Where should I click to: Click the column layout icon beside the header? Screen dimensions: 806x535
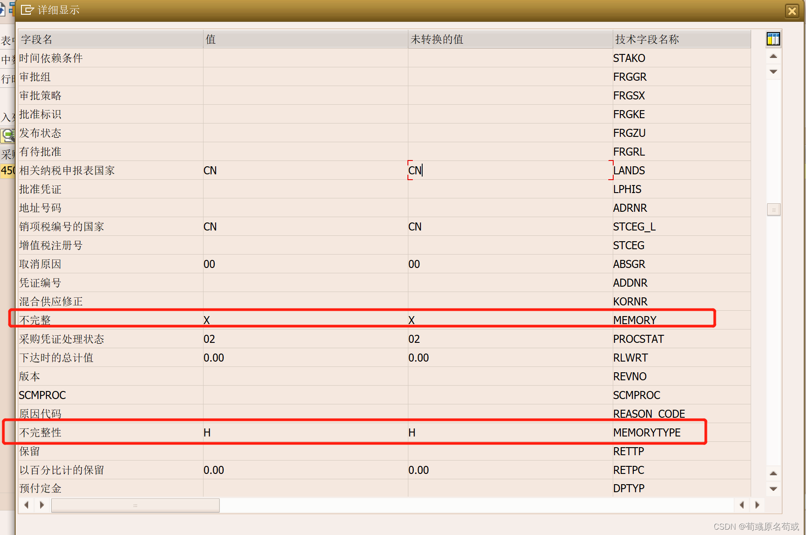pyautogui.click(x=773, y=39)
